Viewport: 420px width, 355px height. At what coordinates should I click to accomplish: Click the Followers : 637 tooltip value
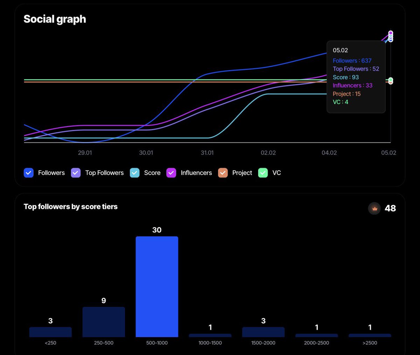tap(352, 61)
